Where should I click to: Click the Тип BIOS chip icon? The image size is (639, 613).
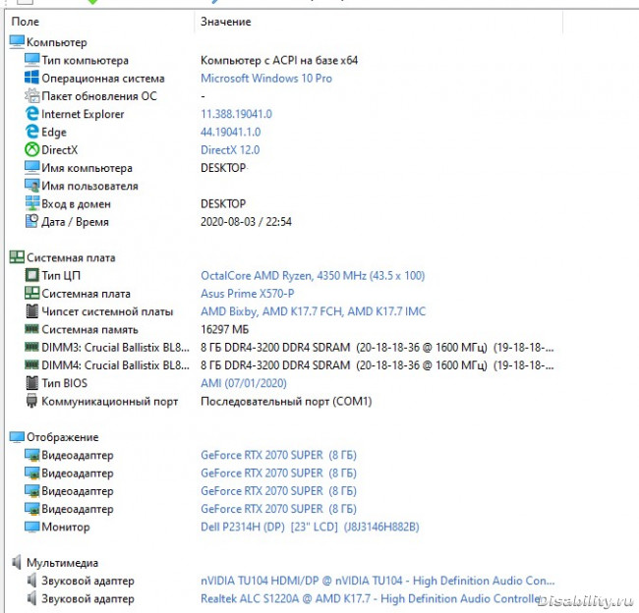(31, 383)
